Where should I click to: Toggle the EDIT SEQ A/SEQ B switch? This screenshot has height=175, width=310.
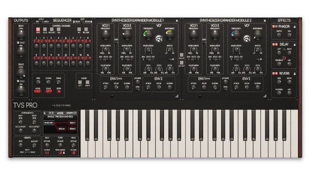(x=83, y=22)
